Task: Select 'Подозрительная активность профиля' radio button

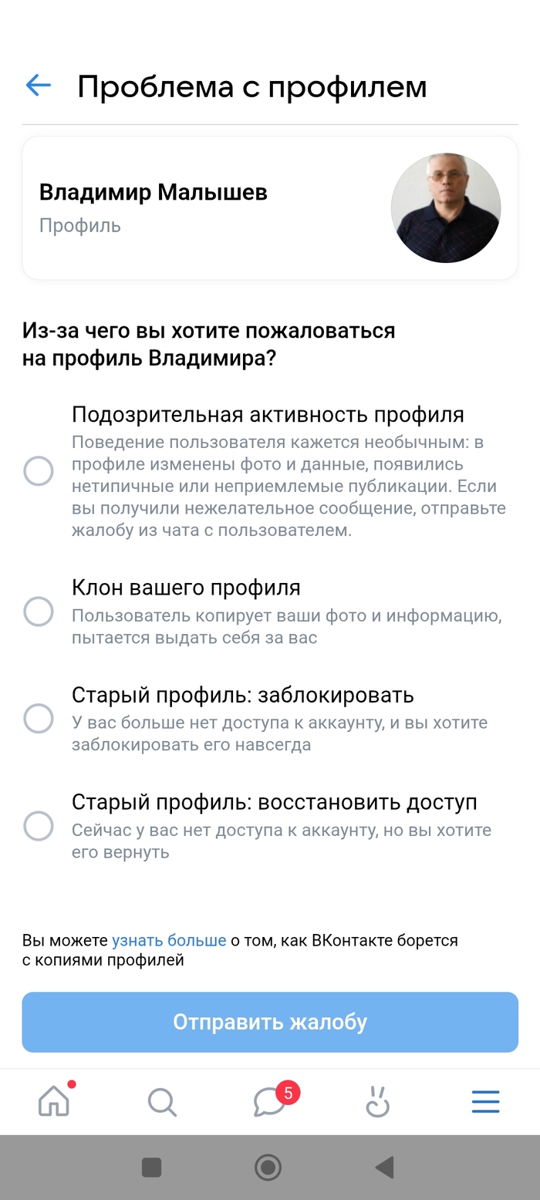Action: [x=39, y=470]
